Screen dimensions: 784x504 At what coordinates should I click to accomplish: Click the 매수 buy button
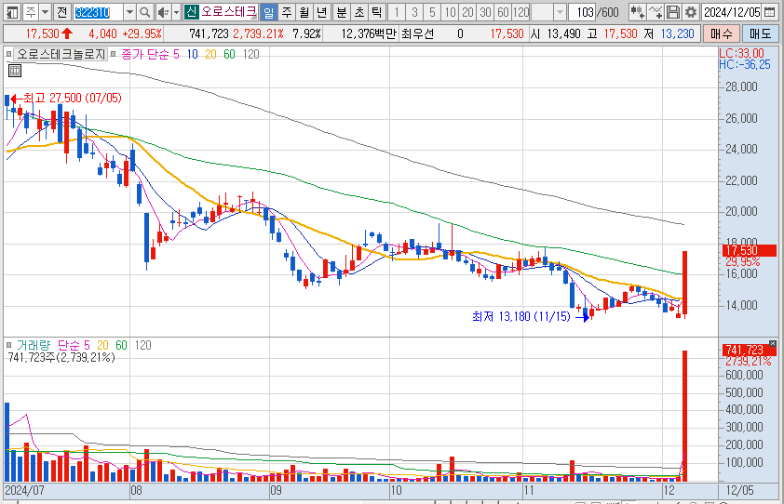coord(721,34)
